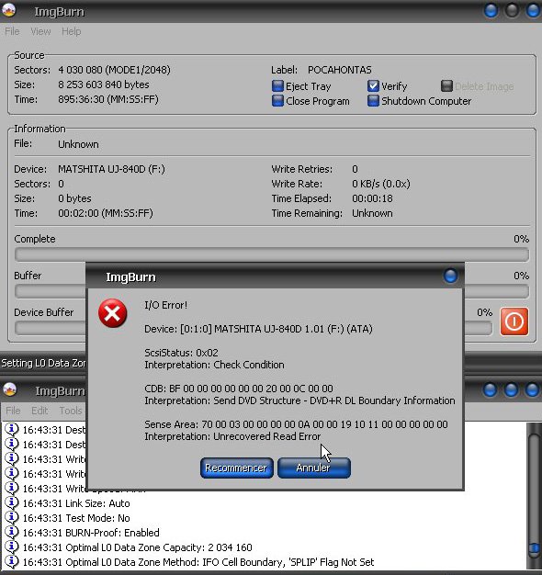Click the 'MATSHITA UJ-840D (F:)' device text
The width and height of the screenshot is (542, 575).
pyautogui.click(x=111, y=169)
